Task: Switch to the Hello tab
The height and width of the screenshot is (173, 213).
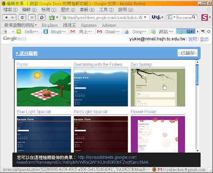Action: pyautogui.click(x=28, y=32)
